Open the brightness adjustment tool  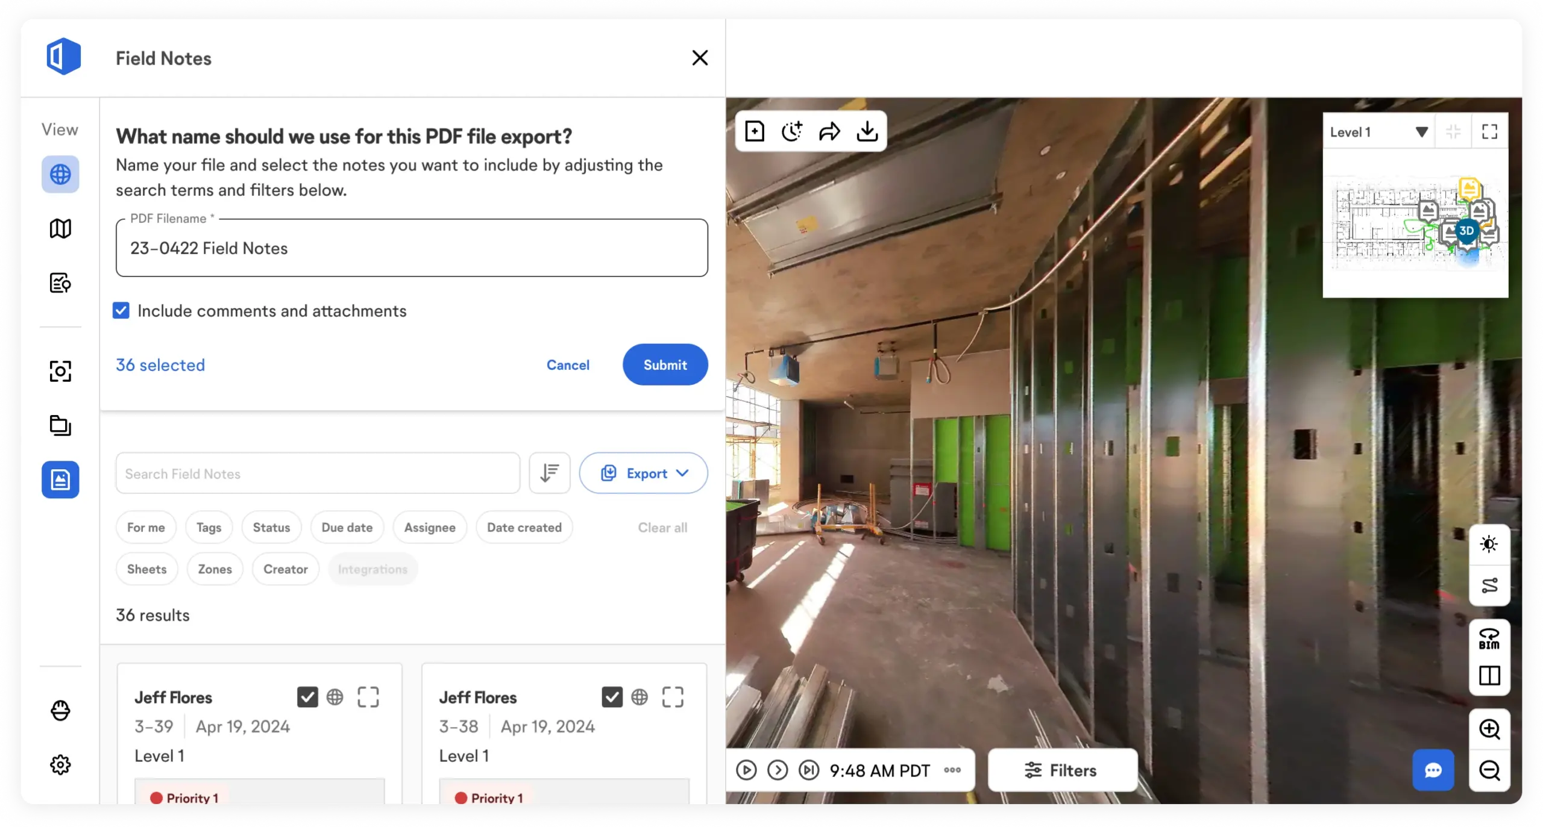[x=1489, y=545]
